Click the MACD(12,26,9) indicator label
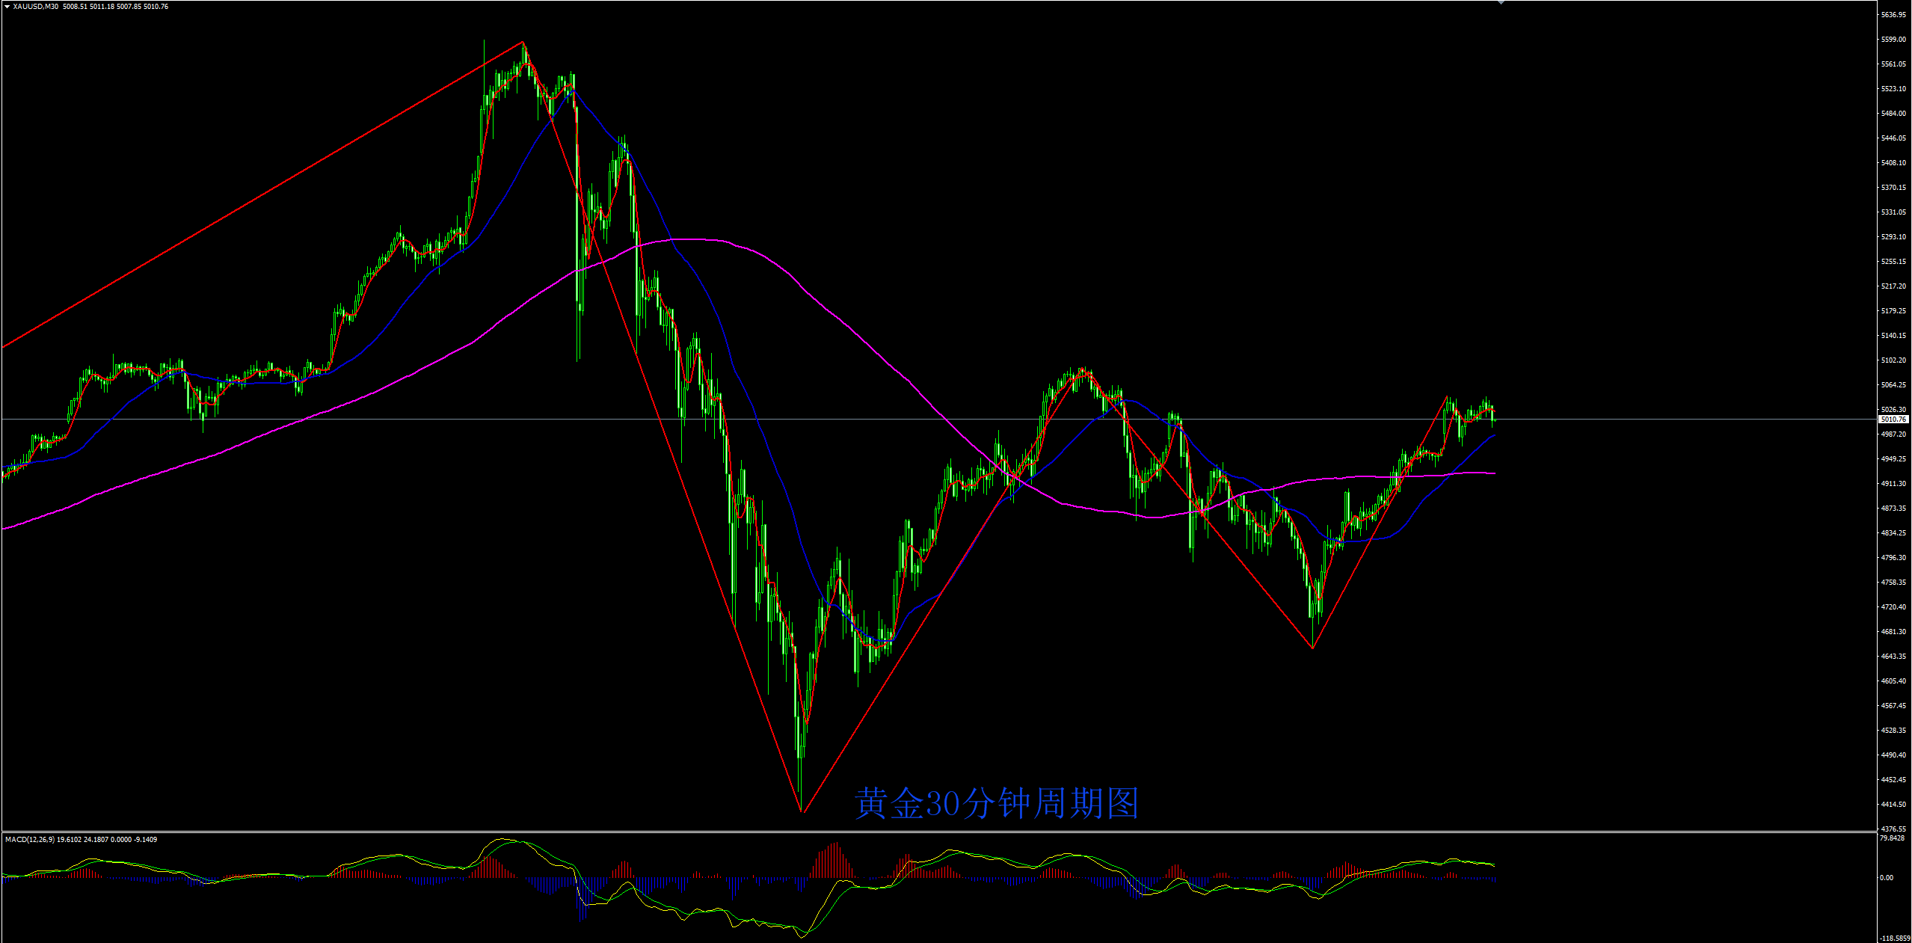Image resolution: width=1912 pixels, height=943 pixels. [x=29, y=840]
